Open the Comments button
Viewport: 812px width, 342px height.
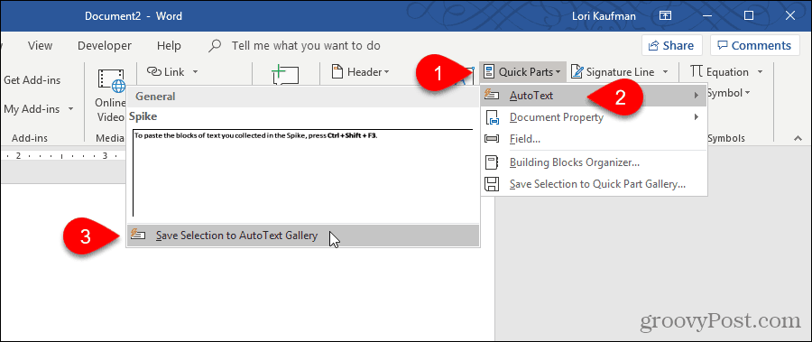754,46
